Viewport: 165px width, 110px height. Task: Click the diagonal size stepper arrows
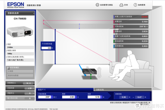52,97
